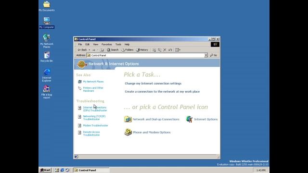Open the History toolbar button
308x173 pixels.
click(142, 50)
